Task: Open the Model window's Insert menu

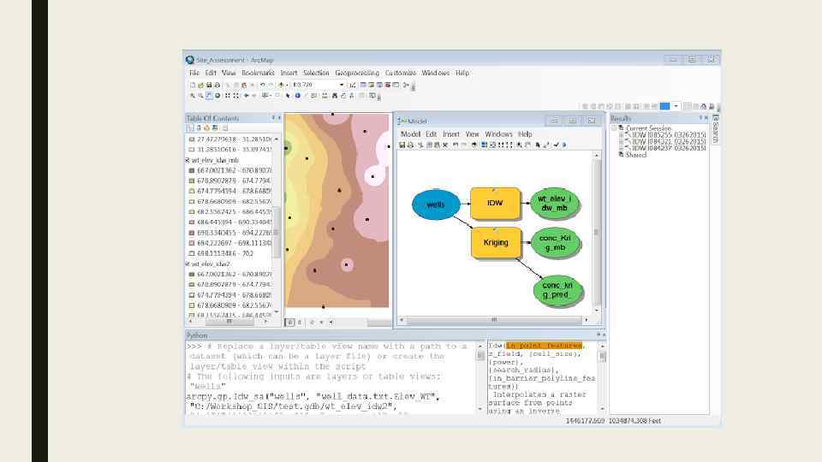Action: click(450, 134)
